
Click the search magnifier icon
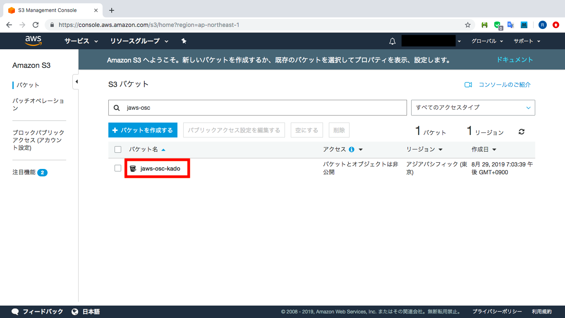pyautogui.click(x=117, y=108)
